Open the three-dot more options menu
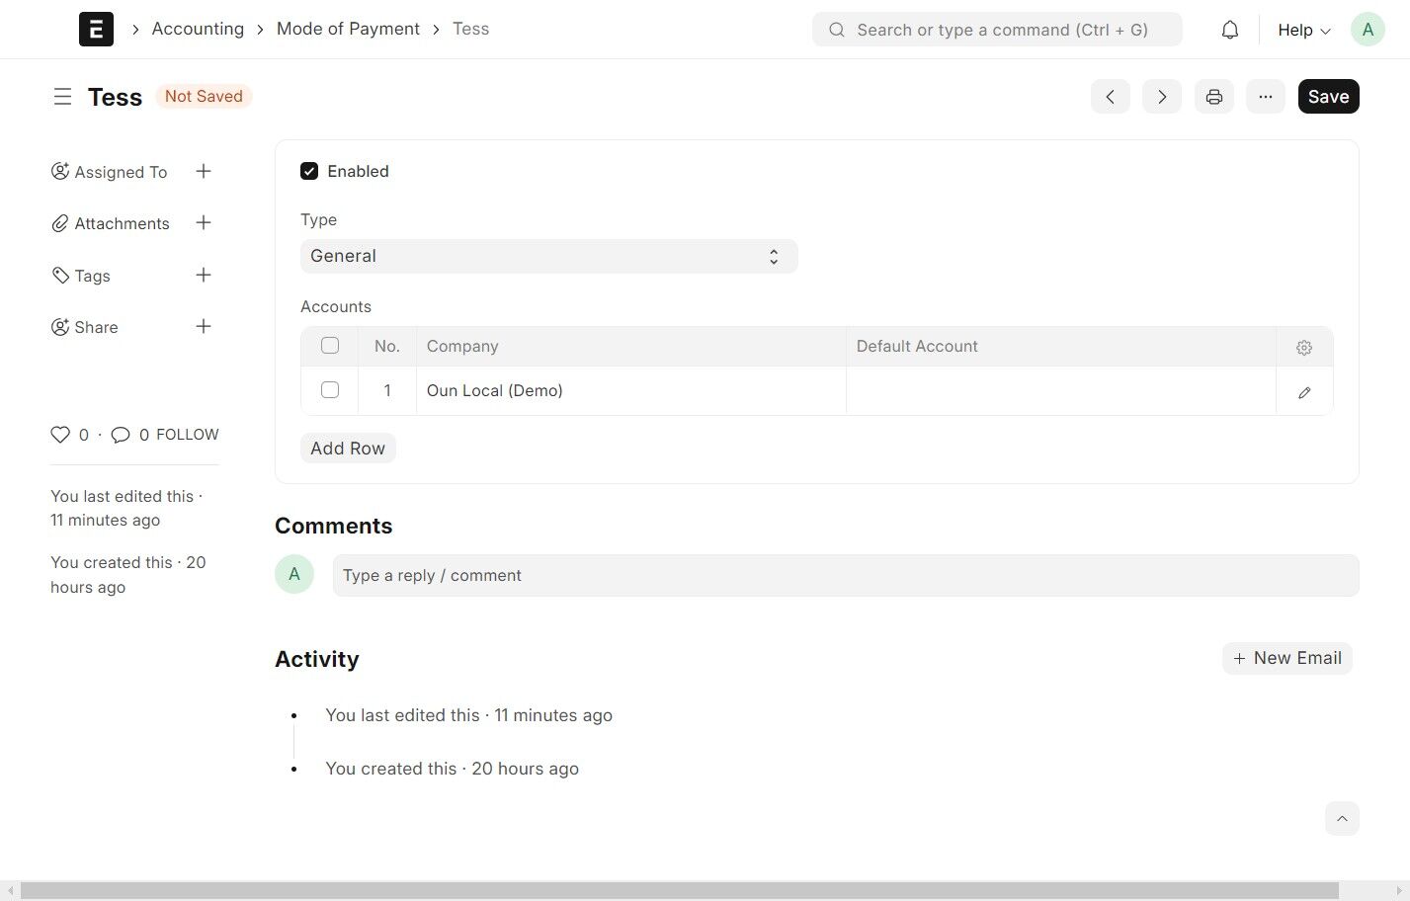 point(1265,97)
